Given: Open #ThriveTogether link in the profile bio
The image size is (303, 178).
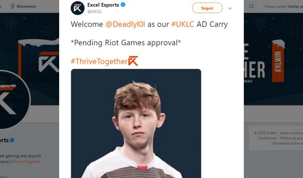Looking at the screenshot, I should [x=26, y=162].
